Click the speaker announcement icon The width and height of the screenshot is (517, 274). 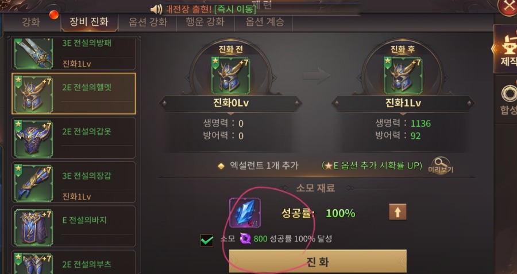coord(156,9)
